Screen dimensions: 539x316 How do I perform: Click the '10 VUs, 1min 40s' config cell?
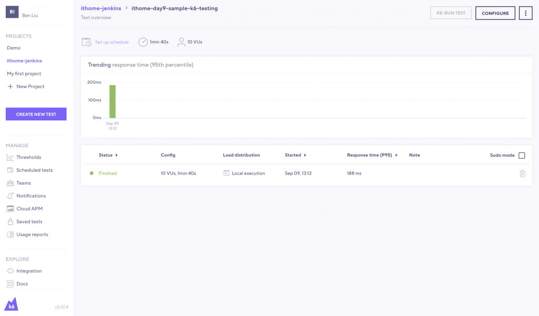pos(178,173)
